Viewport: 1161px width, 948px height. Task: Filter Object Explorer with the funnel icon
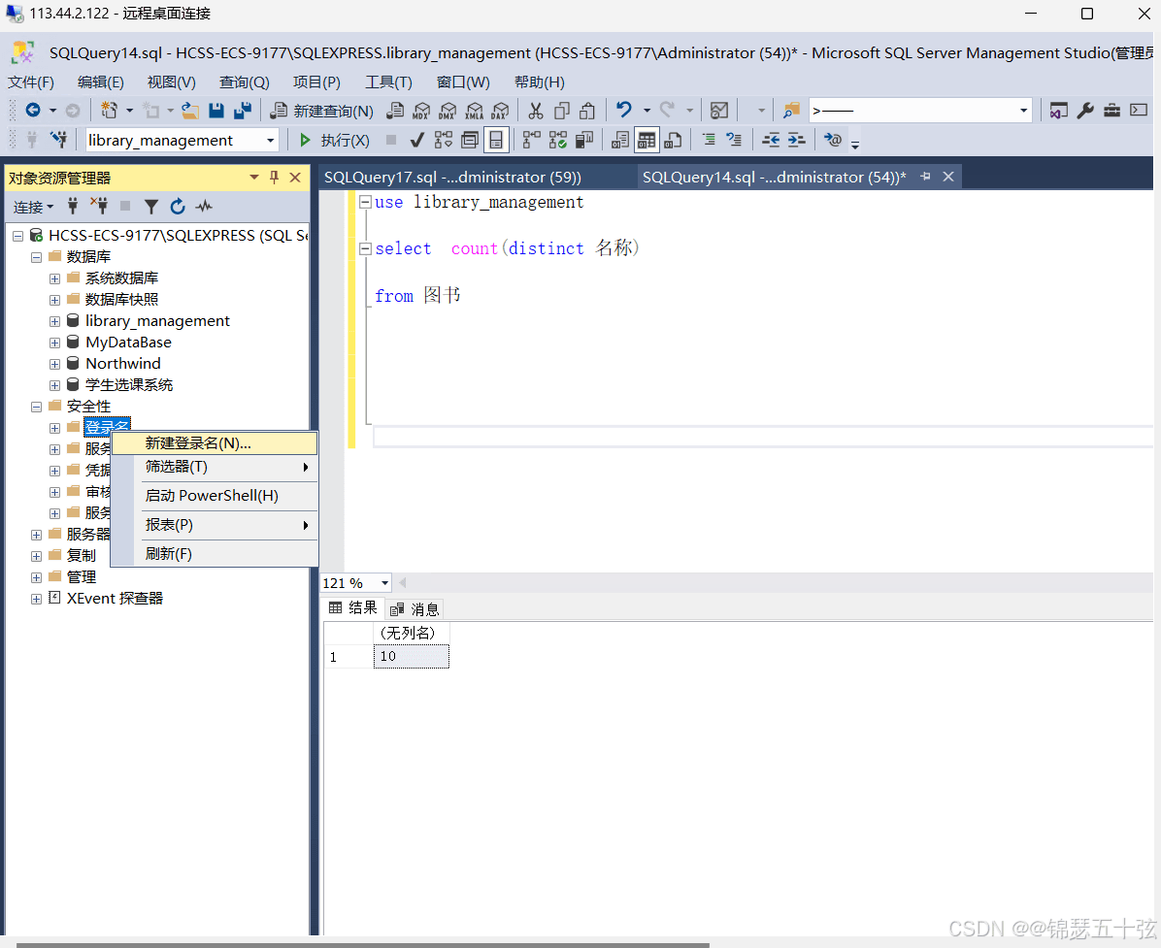click(151, 207)
